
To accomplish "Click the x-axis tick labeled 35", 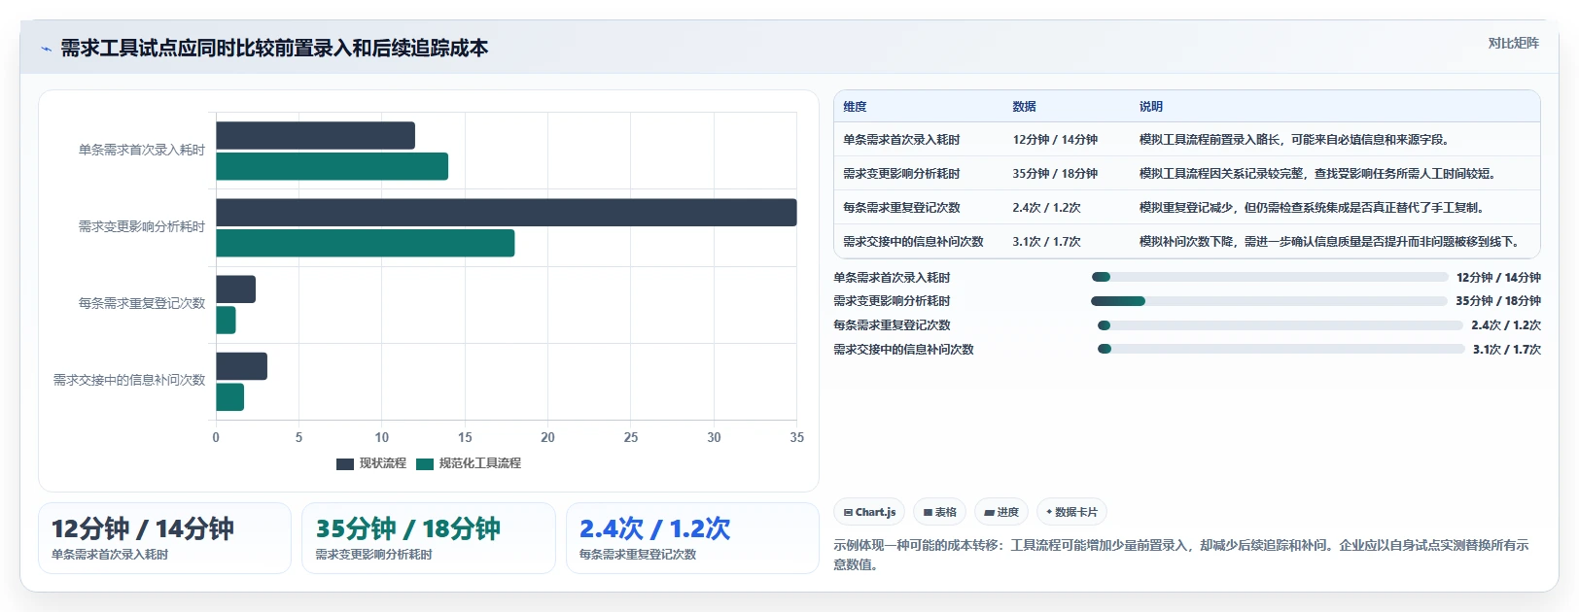I will coord(796,437).
